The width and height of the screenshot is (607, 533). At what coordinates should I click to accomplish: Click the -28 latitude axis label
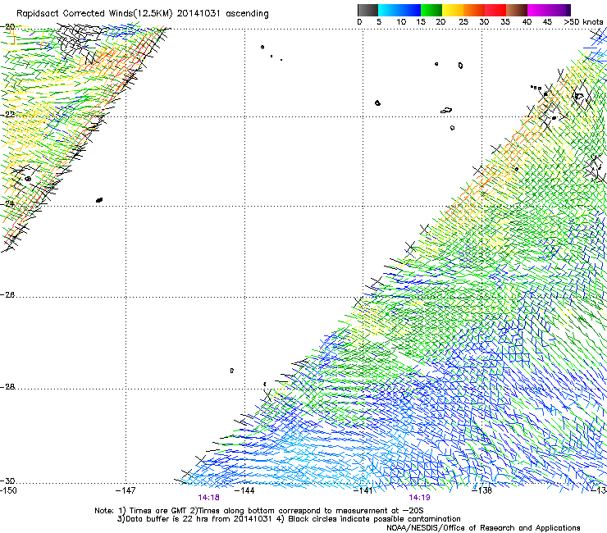coord(7,387)
